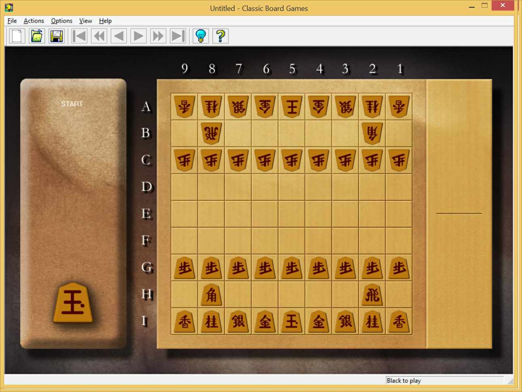This screenshot has width=522, height=392.
Task: Step forward one move with right arrow
Action: click(x=138, y=36)
